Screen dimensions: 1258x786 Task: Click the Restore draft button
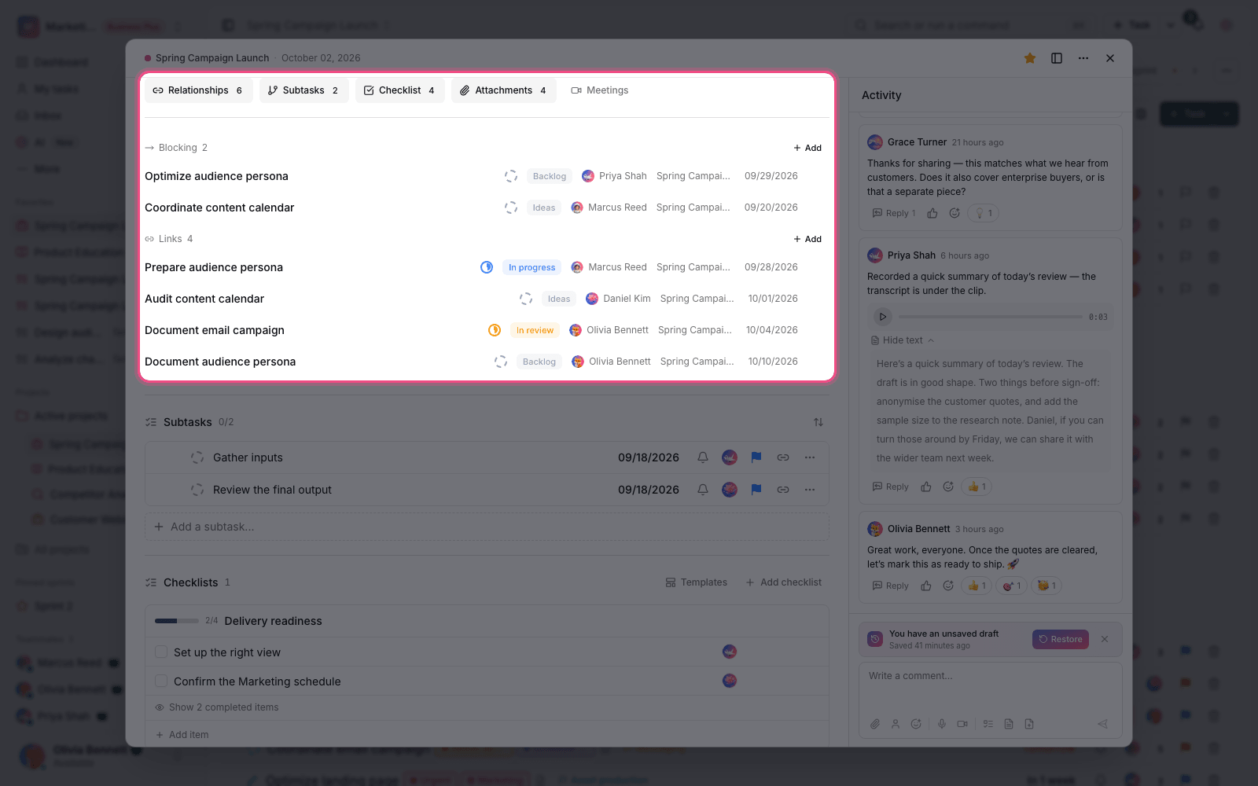[x=1061, y=639]
